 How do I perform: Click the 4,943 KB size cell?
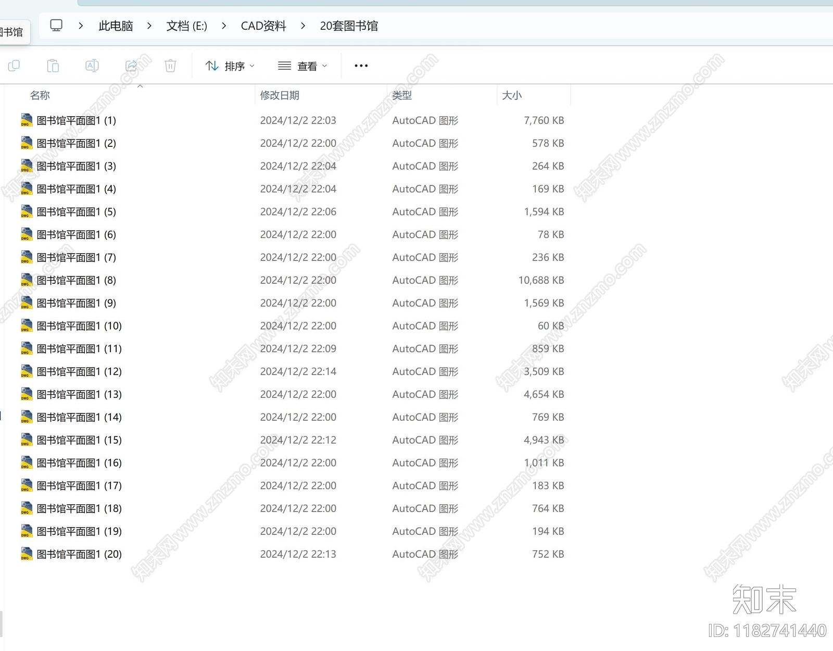(x=544, y=440)
